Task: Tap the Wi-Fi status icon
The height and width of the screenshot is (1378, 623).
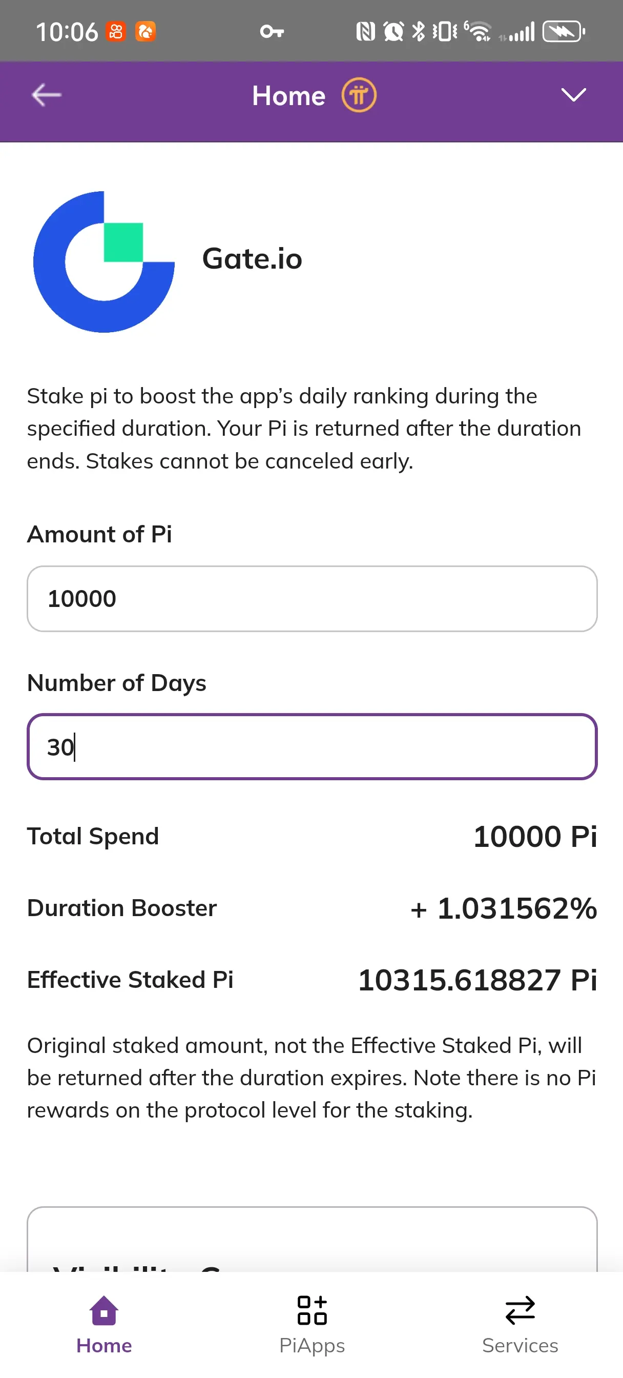Action: coord(478,31)
